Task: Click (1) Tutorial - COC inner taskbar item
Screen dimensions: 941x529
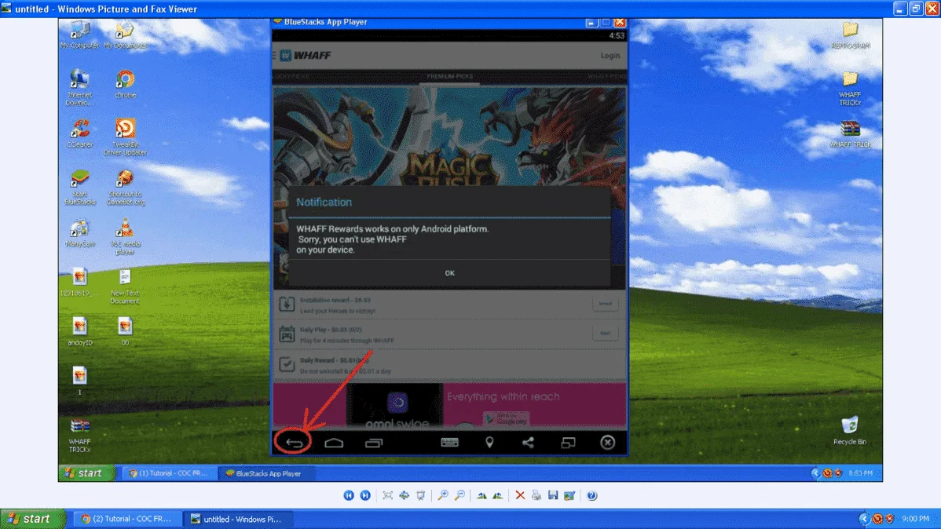Action: click(168, 473)
